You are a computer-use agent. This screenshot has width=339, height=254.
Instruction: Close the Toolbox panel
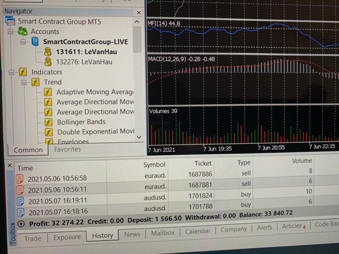tap(10, 166)
